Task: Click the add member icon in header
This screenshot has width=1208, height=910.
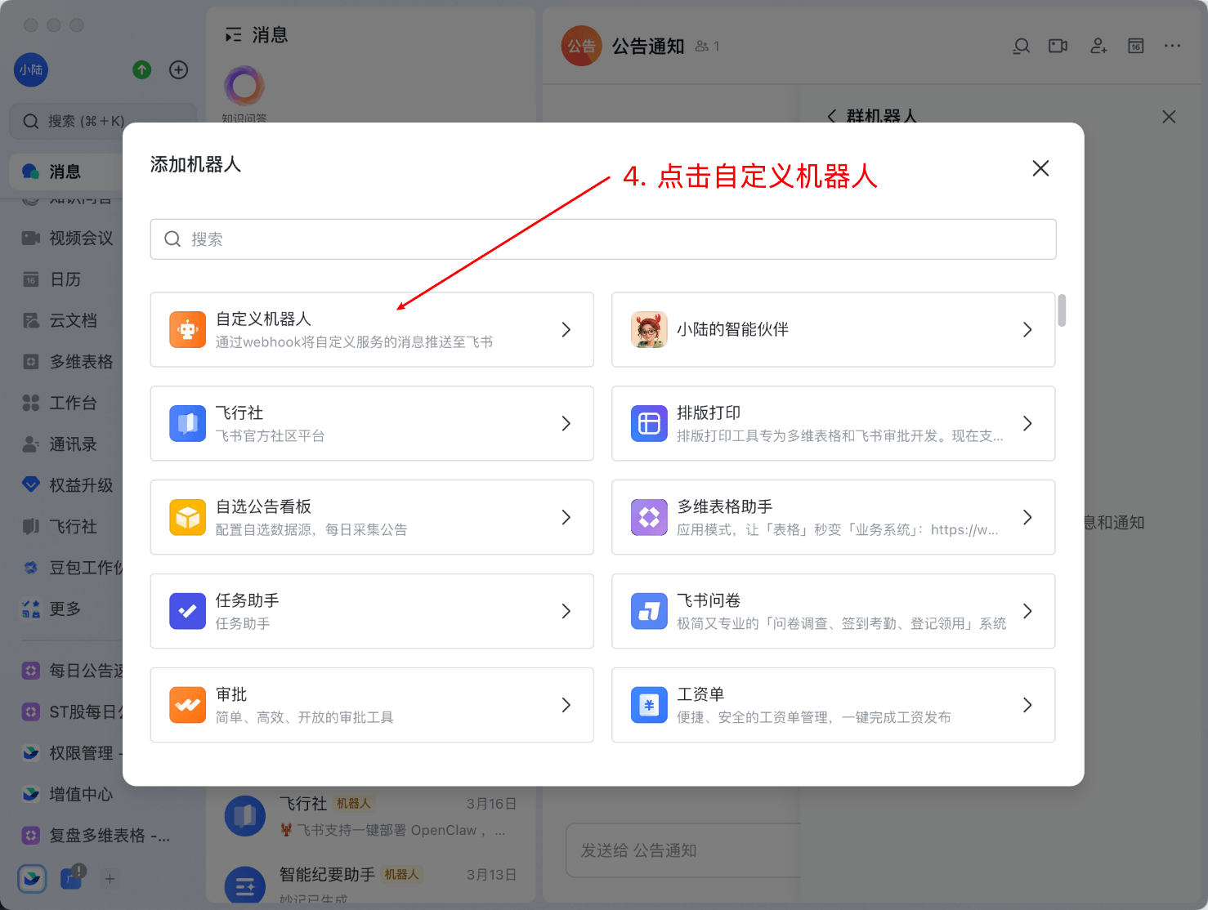Action: pos(1098,46)
